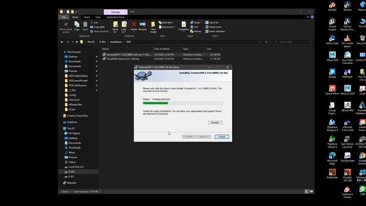
Task: Switch to large icons view in status bar
Action: tap(311, 192)
